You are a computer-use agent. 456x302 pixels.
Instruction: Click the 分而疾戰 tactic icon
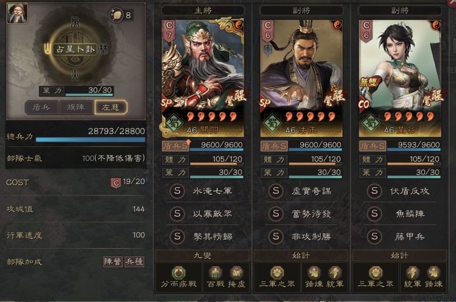(178, 273)
